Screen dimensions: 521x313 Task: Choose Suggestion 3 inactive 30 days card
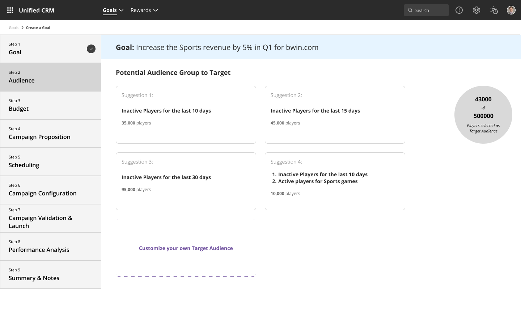186,181
